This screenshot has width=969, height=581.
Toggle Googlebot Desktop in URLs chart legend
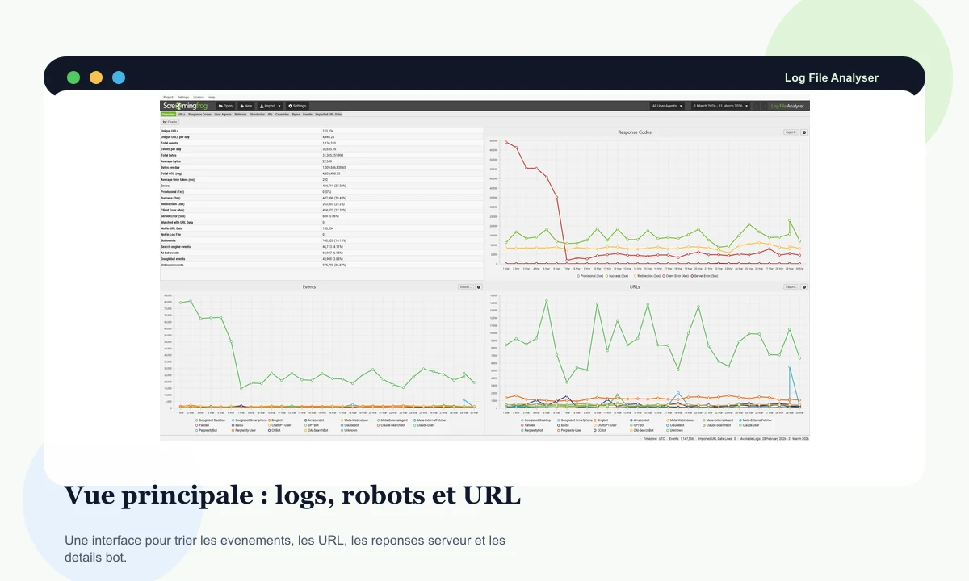tap(536, 420)
